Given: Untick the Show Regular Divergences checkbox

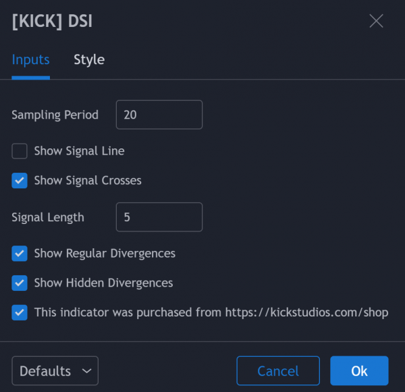Looking at the screenshot, I should point(20,254).
